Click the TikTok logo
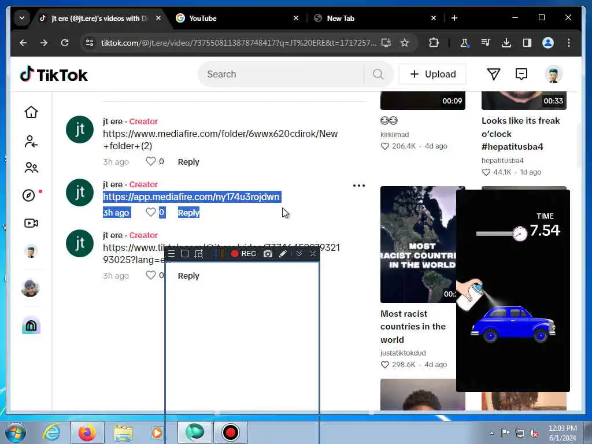592x444 pixels. pyautogui.click(x=54, y=75)
